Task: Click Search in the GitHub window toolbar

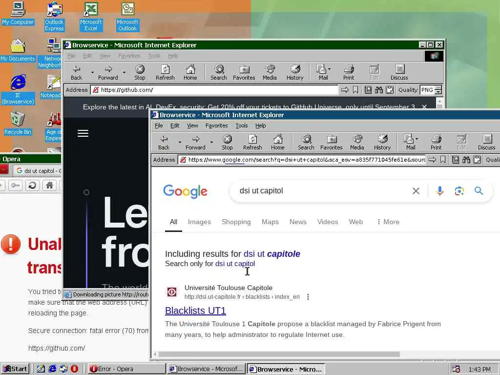Action: click(x=219, y=72)
